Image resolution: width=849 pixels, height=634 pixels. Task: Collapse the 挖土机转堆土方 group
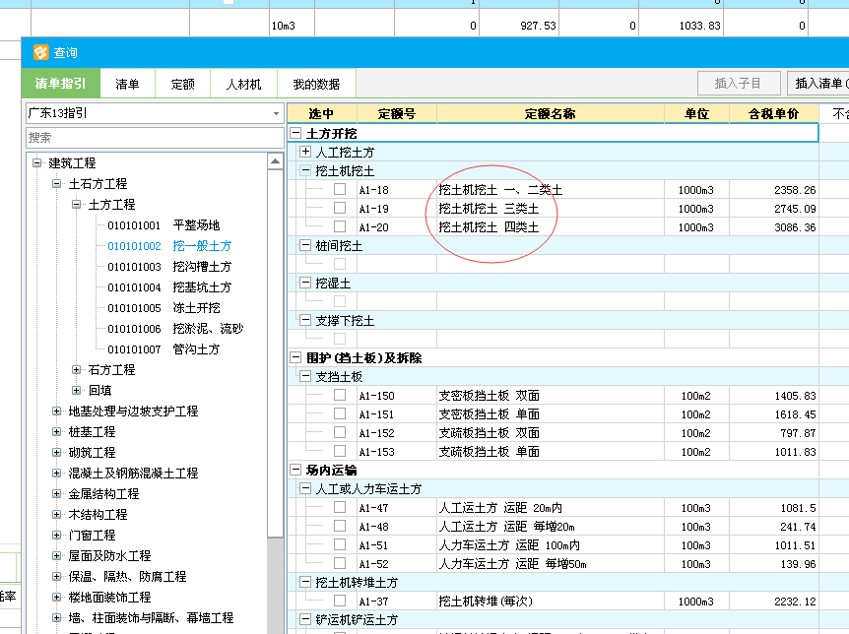click(x=305, y=582)
